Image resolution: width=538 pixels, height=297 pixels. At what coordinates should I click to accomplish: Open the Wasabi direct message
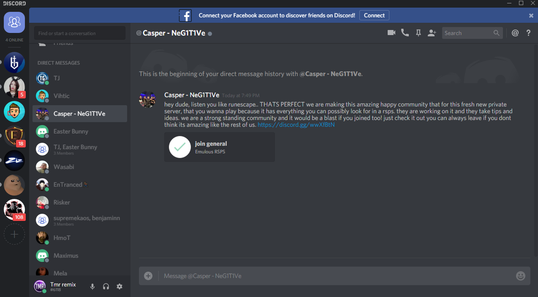[80, 167]
